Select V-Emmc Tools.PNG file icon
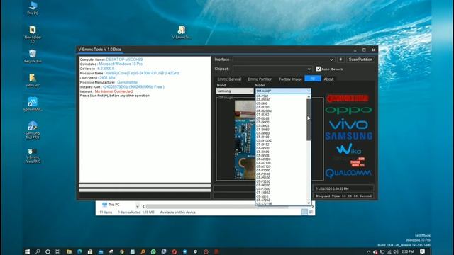The image size is (454, 255). pyautogui.click(x=33, y=156)
